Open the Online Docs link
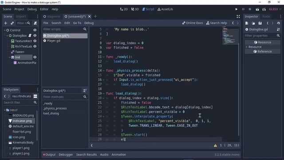 [x=192, y=23]
